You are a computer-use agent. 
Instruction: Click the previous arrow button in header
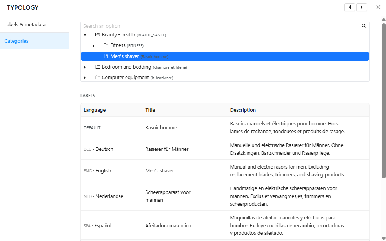coord(350,7)
